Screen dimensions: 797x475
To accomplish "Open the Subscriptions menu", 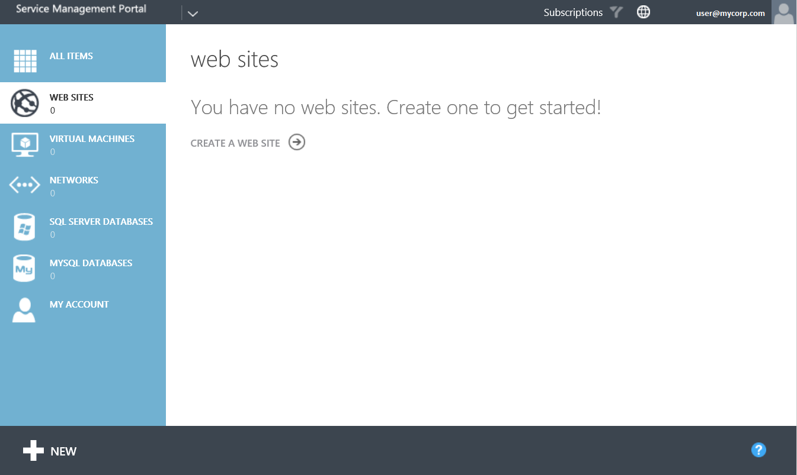I will click(x=573, y=12).
